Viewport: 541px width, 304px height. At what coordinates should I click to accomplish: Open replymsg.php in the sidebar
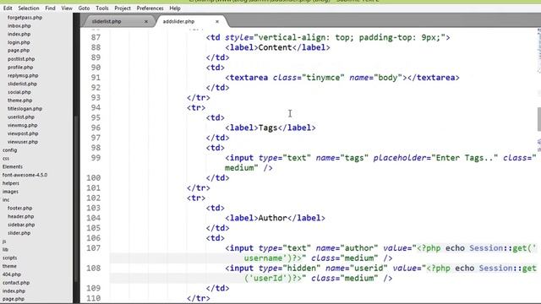[x=23, y=75]
